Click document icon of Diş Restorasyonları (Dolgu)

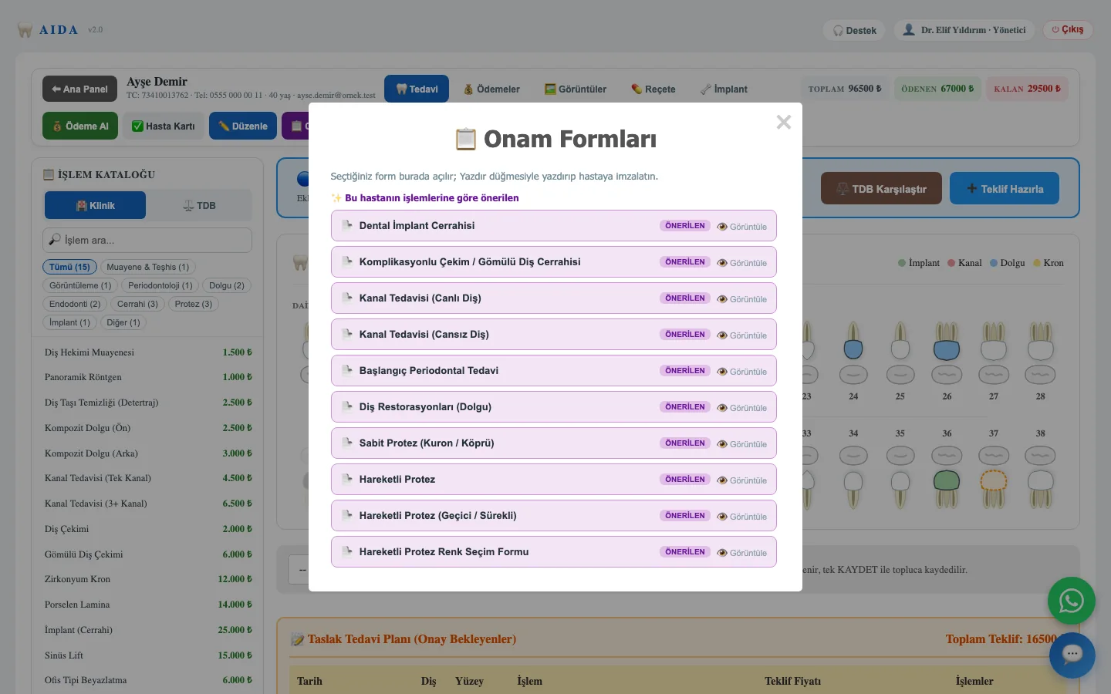point(347,406)
